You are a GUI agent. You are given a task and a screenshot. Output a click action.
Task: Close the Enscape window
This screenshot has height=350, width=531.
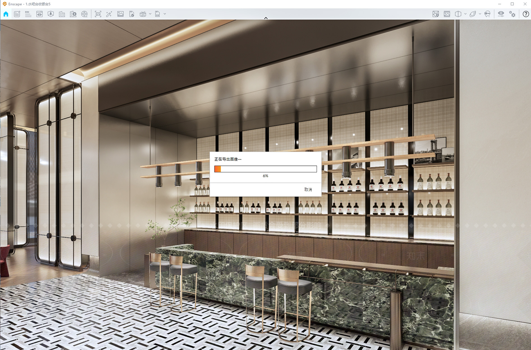pos(525,4)
